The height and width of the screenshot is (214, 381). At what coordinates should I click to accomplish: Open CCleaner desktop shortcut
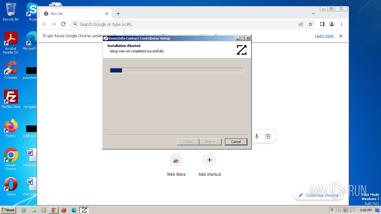tap(11, 70)
